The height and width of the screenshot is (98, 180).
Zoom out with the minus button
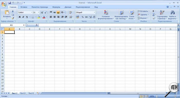(157, 96)
